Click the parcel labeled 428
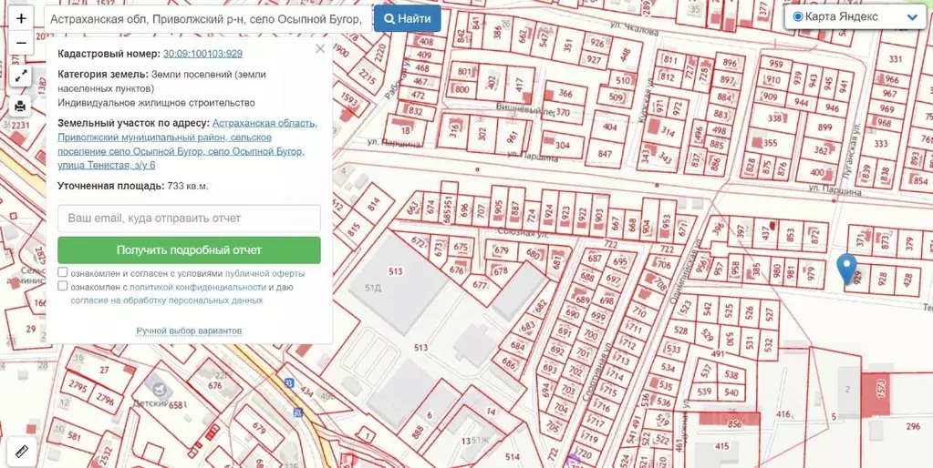Image resolution: width=933 pixels, height=468 pixels. point(907,278)
